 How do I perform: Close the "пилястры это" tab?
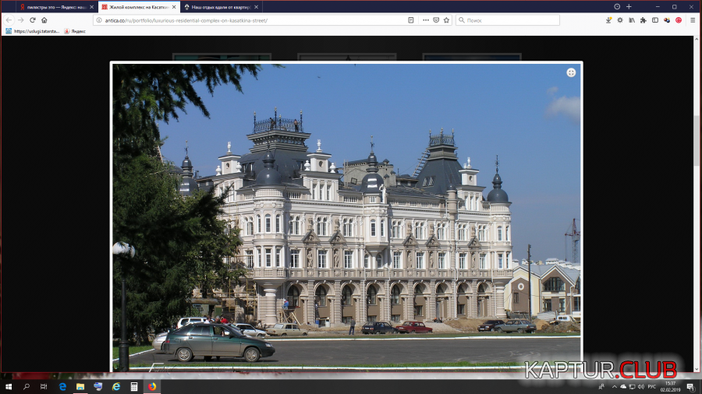click(92, 7)
